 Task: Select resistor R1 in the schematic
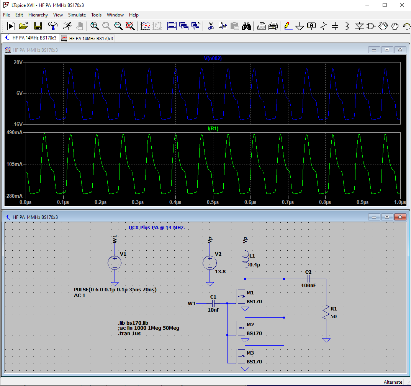click(326, 312)
